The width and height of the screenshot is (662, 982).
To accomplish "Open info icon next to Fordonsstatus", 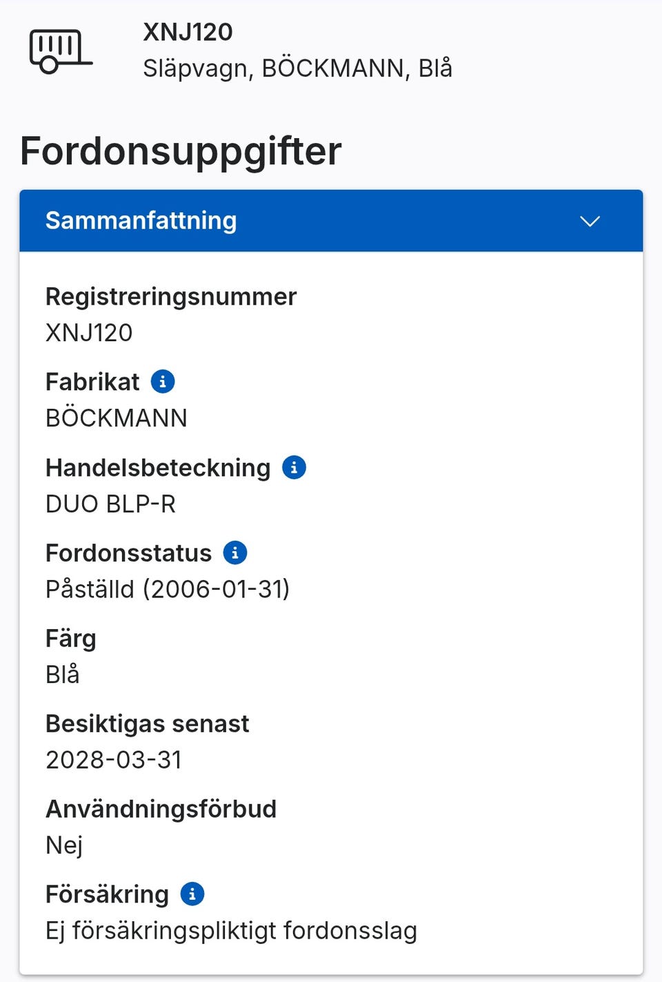I will pos(235,552).
